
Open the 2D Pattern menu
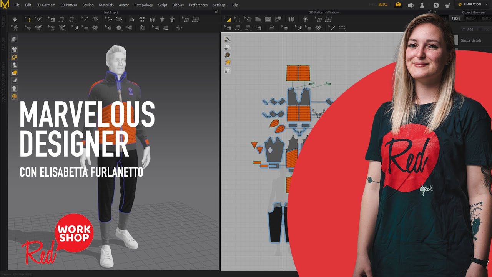tap(69, 5)
